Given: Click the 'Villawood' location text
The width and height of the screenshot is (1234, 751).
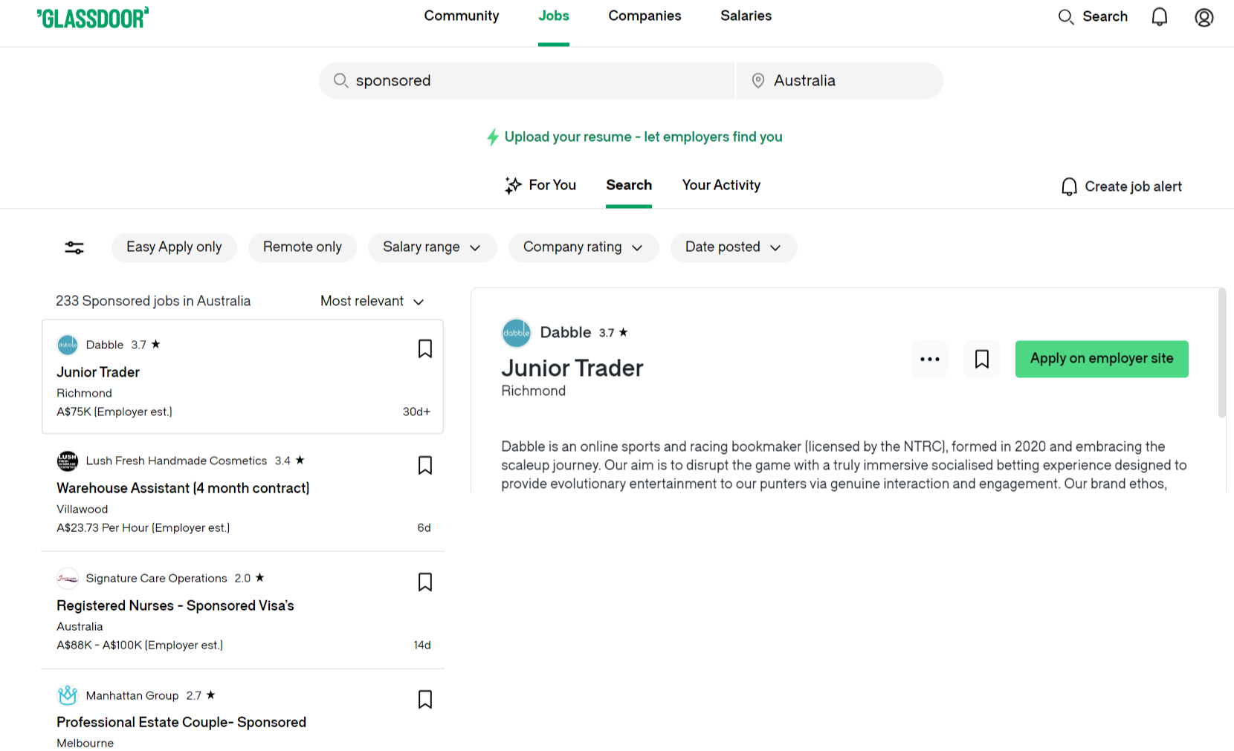Looking at the screenshot, I should (83, 509).
